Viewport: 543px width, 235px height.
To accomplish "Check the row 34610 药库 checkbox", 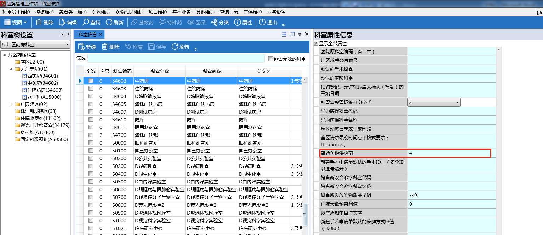I will point(91,120).
